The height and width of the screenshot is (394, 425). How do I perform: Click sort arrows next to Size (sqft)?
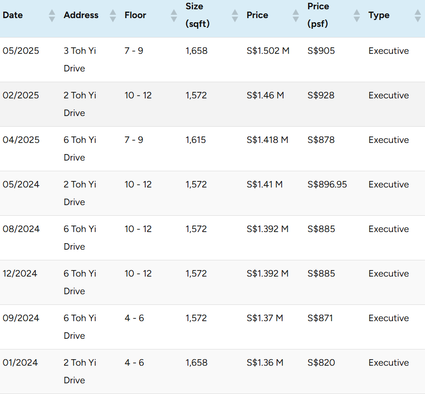(235, 15)
